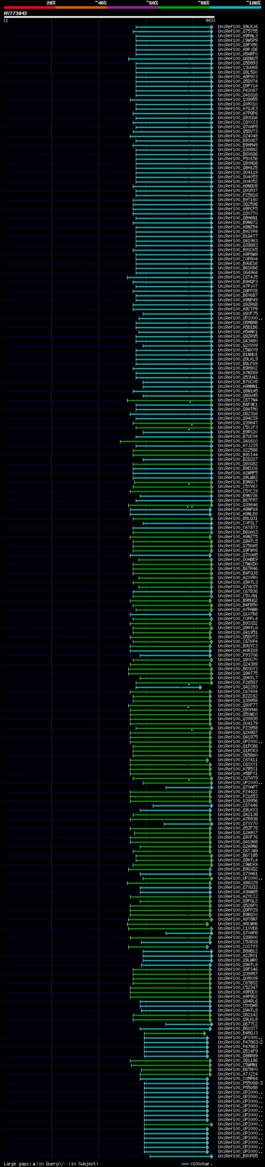Click the white query sequence bar

(x=109, y=17)
